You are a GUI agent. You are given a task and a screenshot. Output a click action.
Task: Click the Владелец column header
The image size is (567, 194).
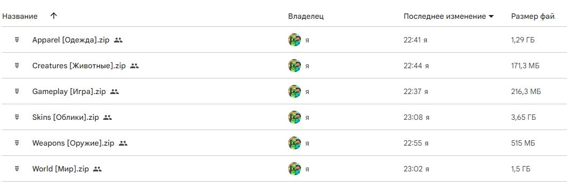click(306, 16)
